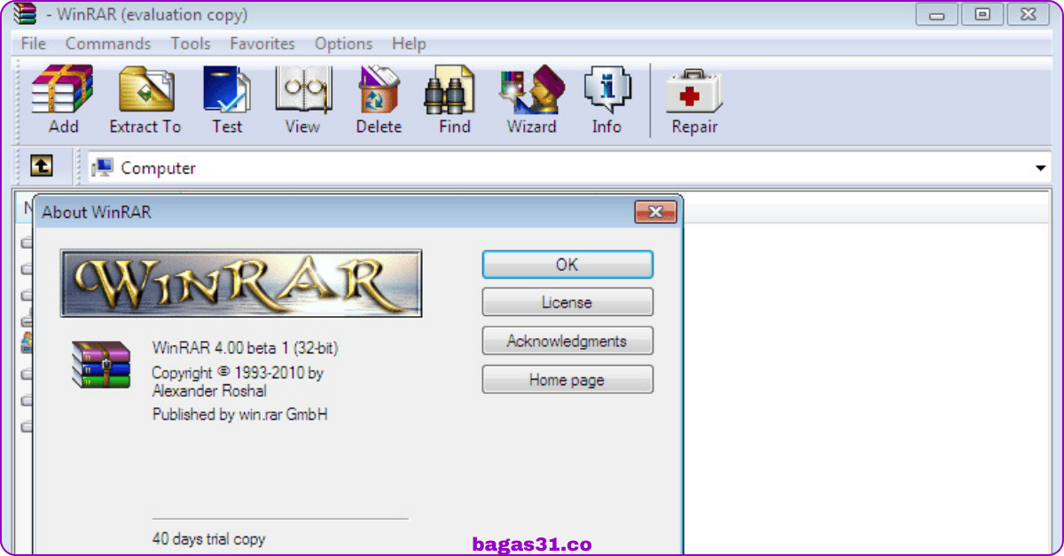This screenshot has width=1064, height=556.
Task: Maximize the WinRAR main window
Action: tap(982, 14)
